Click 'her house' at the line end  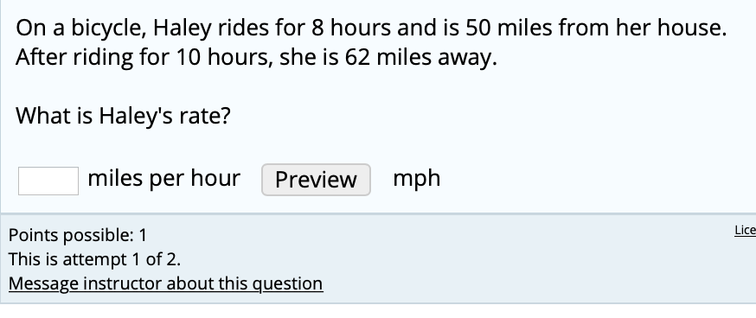pyautogui.click(x=670, y=28)
